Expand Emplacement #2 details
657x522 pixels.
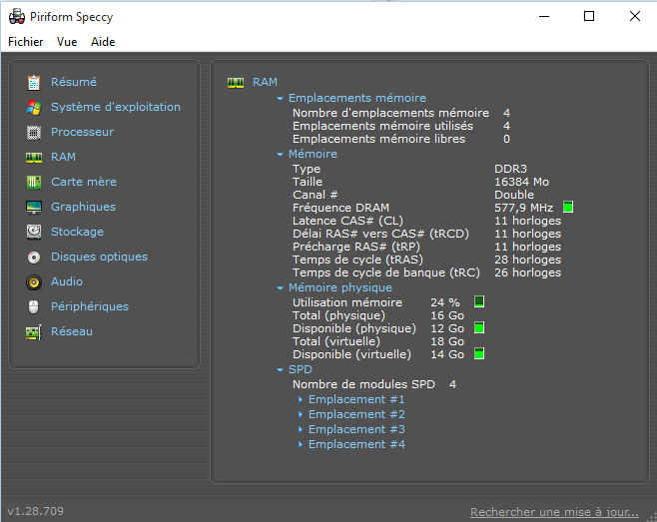301,415
